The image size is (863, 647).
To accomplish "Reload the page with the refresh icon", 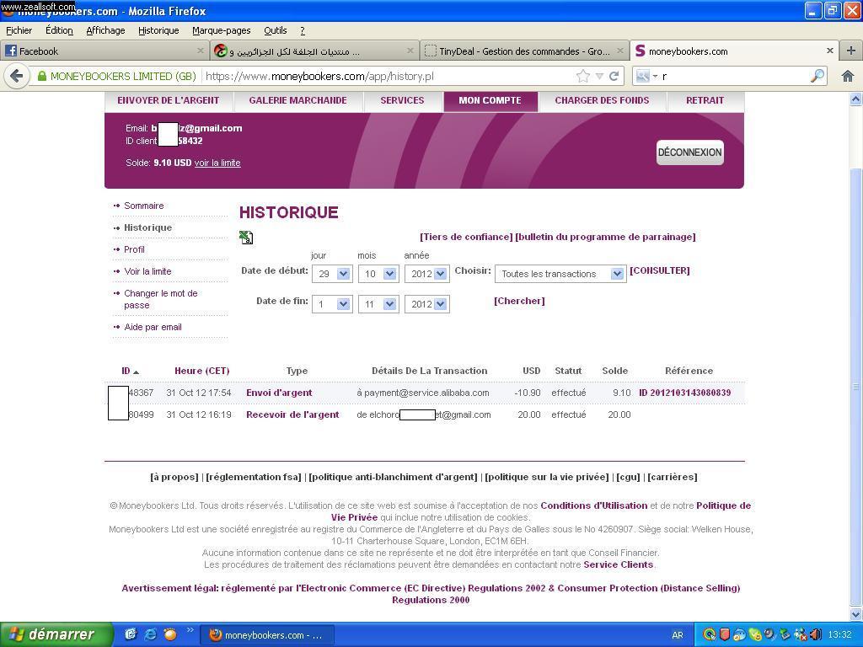I will pos(614,76).
